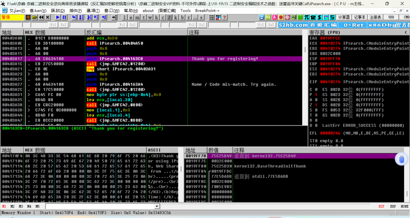Viewport: 410px width, 218px height.
Task: Click the Run program play icon
Action: click(x=57, y=17)
